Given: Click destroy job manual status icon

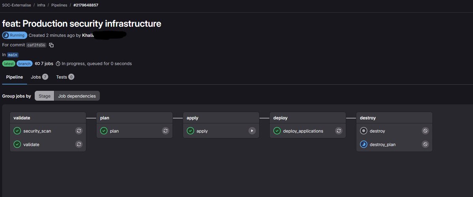Looking at the screenshot, I should click(x=363, y=131).
